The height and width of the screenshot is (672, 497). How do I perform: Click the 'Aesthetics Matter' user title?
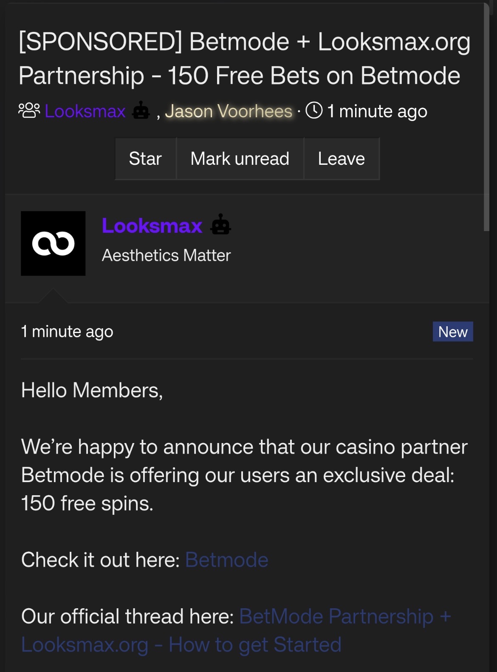pos(166,256)
